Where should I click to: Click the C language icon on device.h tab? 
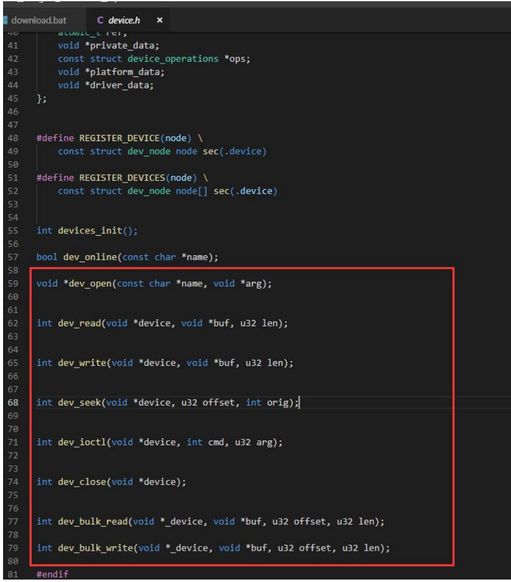[100, 20]
